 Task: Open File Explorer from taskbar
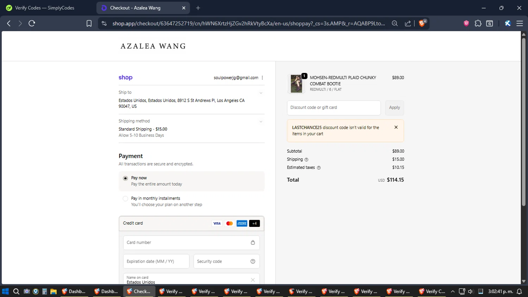54,291
